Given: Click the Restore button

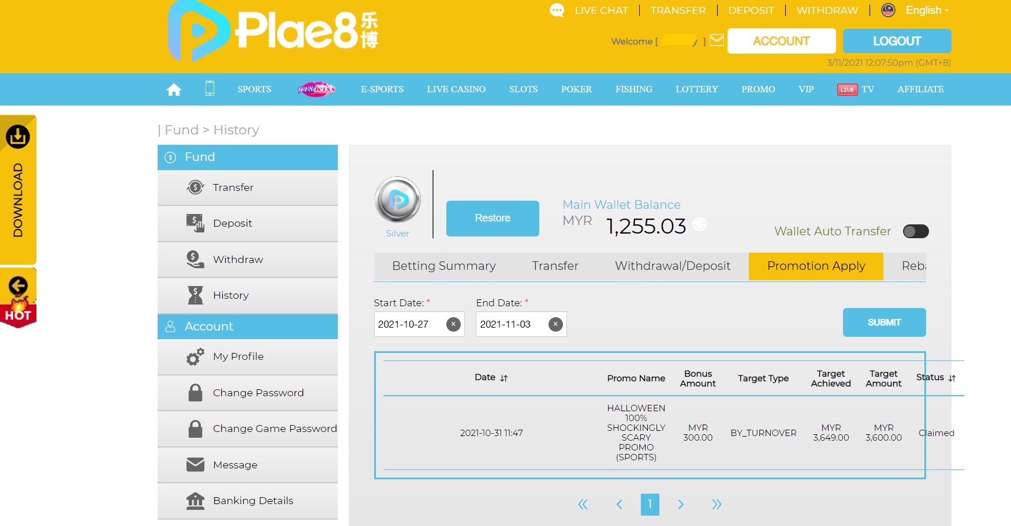Looking at the screenshot, I should [x=493, y=218].
